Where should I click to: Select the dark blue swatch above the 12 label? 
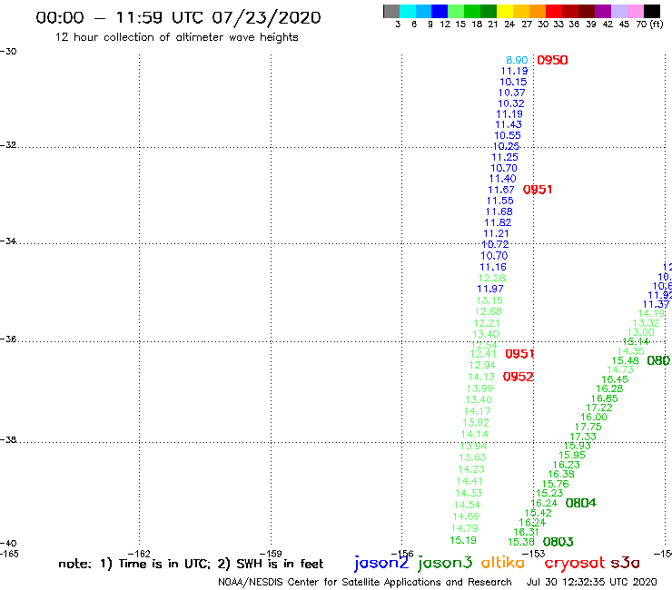[x=440, y=11]
